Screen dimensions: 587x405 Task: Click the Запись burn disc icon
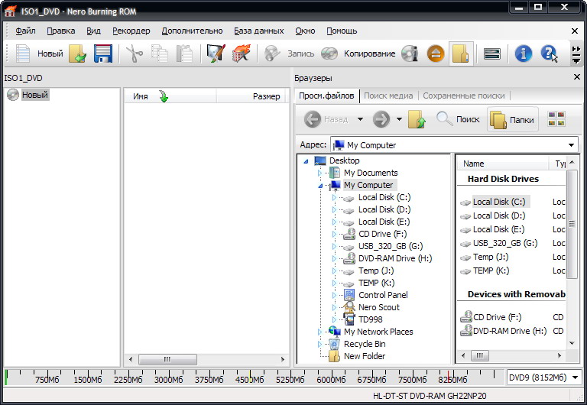point(272,53)
